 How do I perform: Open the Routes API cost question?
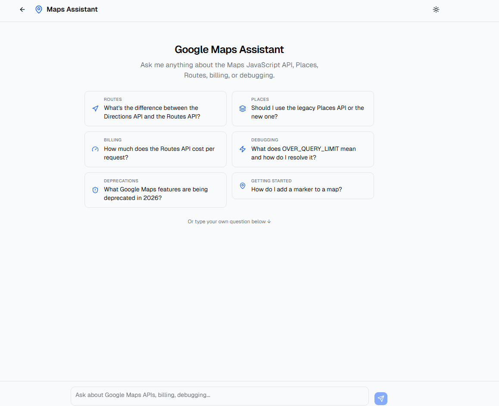tap(155, 149)
